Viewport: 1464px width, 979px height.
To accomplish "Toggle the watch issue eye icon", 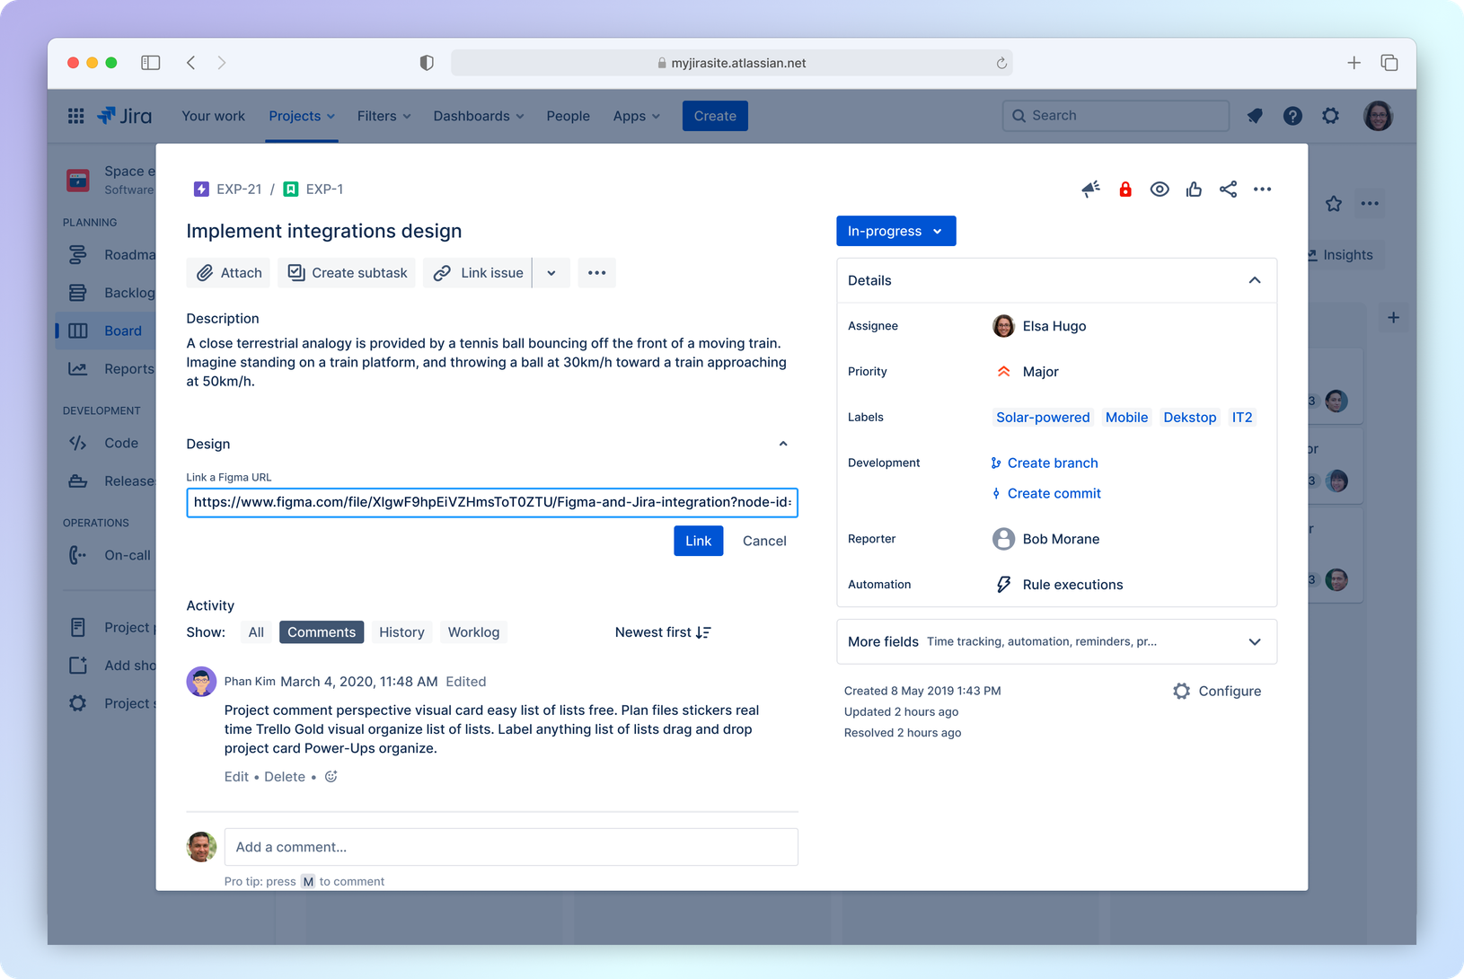I will pos(1160,190).
